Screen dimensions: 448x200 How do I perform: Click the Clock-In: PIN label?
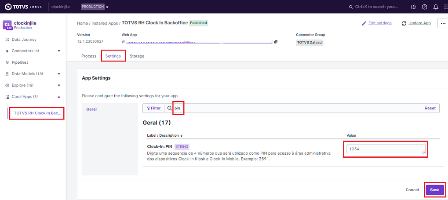click(160, 146)
